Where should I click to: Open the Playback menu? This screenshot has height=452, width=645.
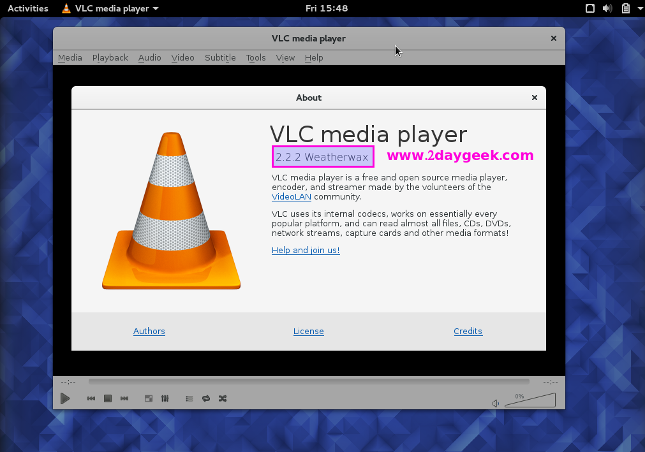click(110, 58)
